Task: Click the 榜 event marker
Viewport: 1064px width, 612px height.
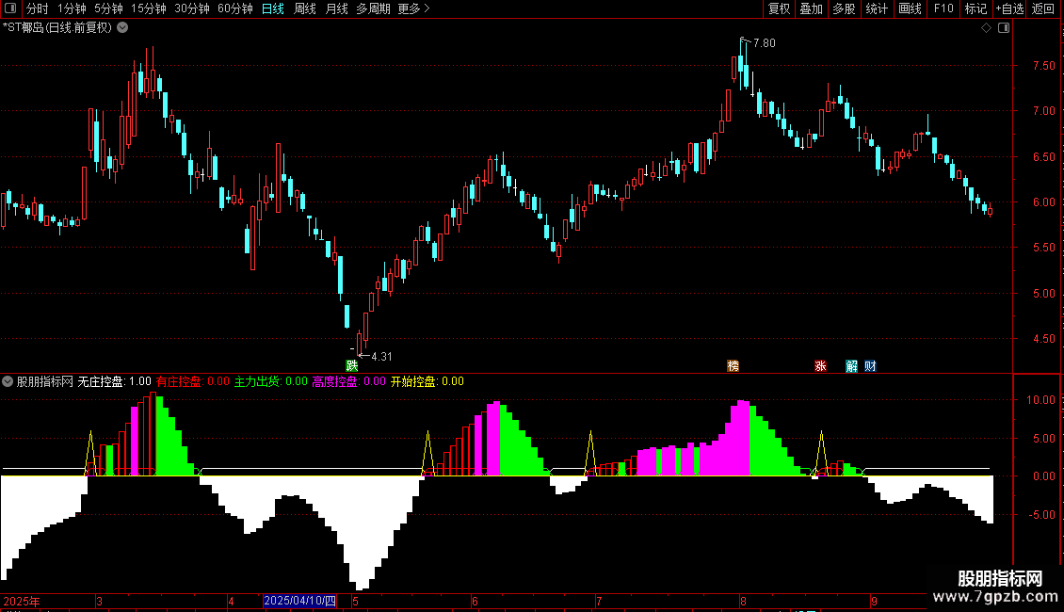Action: [x=733, y=365]
